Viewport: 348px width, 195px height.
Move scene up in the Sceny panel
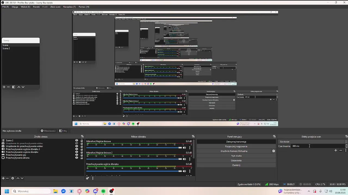tap(19, 87)
